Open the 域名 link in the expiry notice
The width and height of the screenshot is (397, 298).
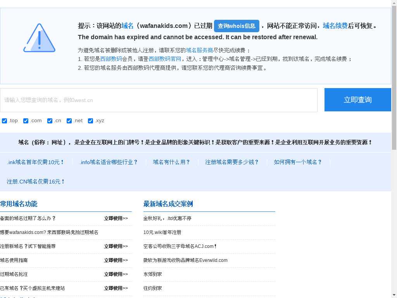click(127, 26)
